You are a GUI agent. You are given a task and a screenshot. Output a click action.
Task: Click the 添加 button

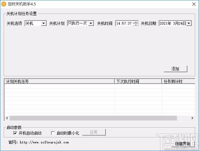click(x=175, y=69)
